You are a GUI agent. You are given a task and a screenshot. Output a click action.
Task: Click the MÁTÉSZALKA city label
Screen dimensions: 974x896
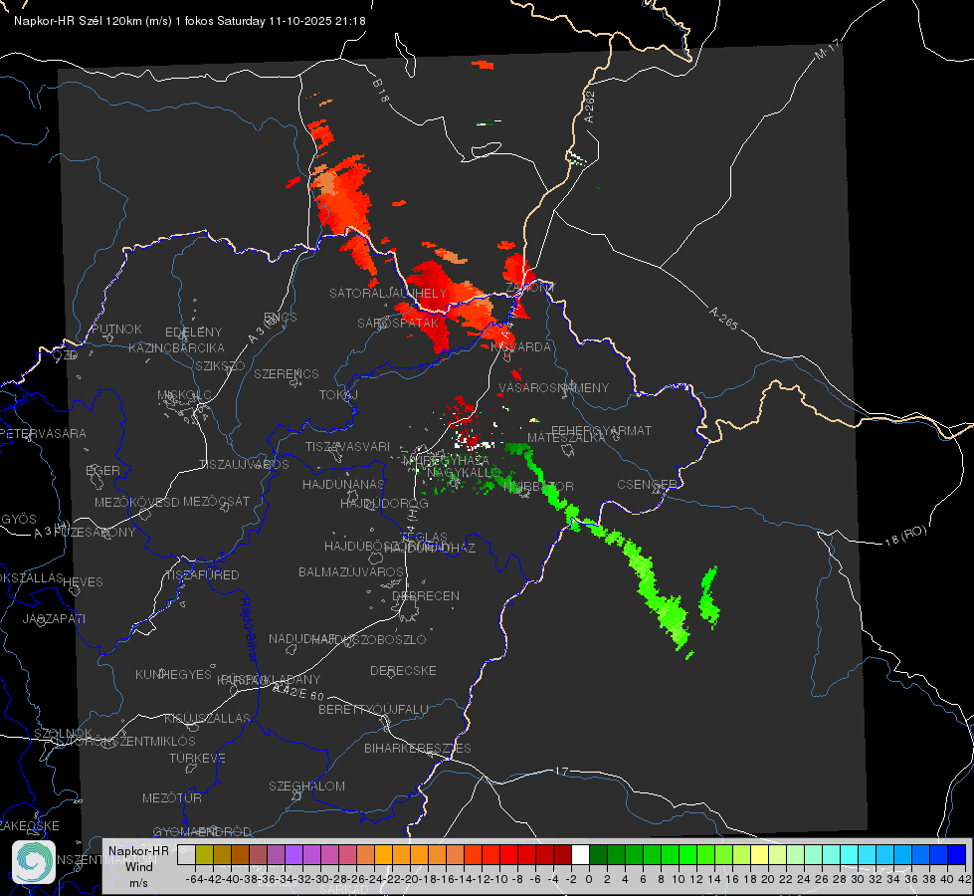[566, 438]
